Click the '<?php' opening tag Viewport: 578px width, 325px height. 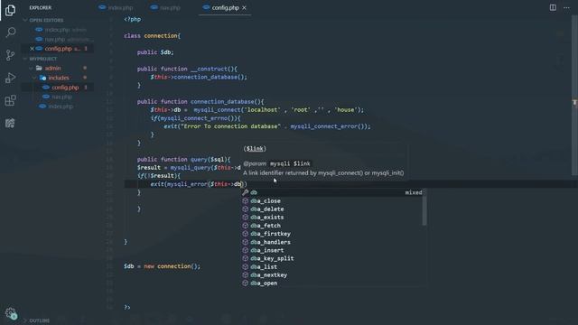(x=133, y=19)
